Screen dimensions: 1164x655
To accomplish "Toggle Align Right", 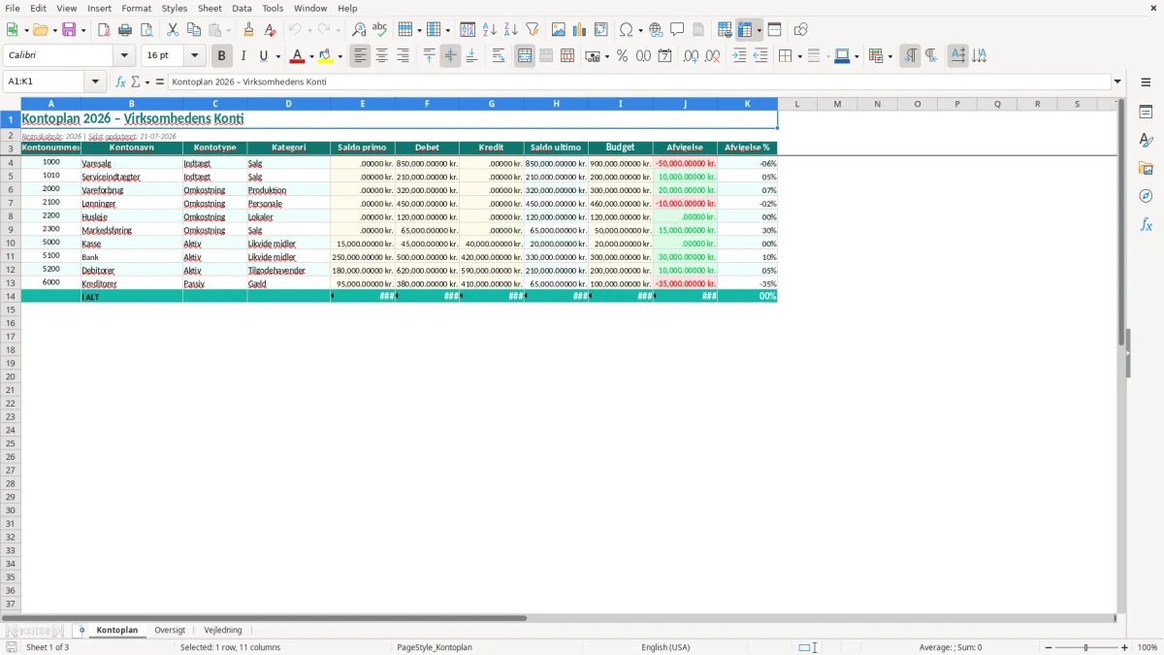I will tap(403, 56).
